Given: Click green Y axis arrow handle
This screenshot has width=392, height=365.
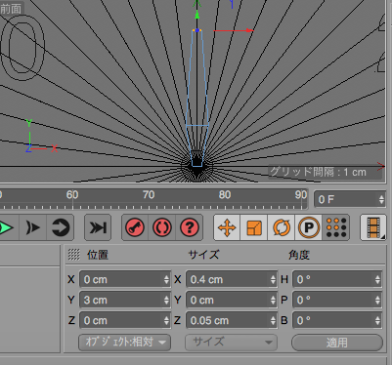Looking at the screenshot, I should pyautogui.click(x=196, y=15).
